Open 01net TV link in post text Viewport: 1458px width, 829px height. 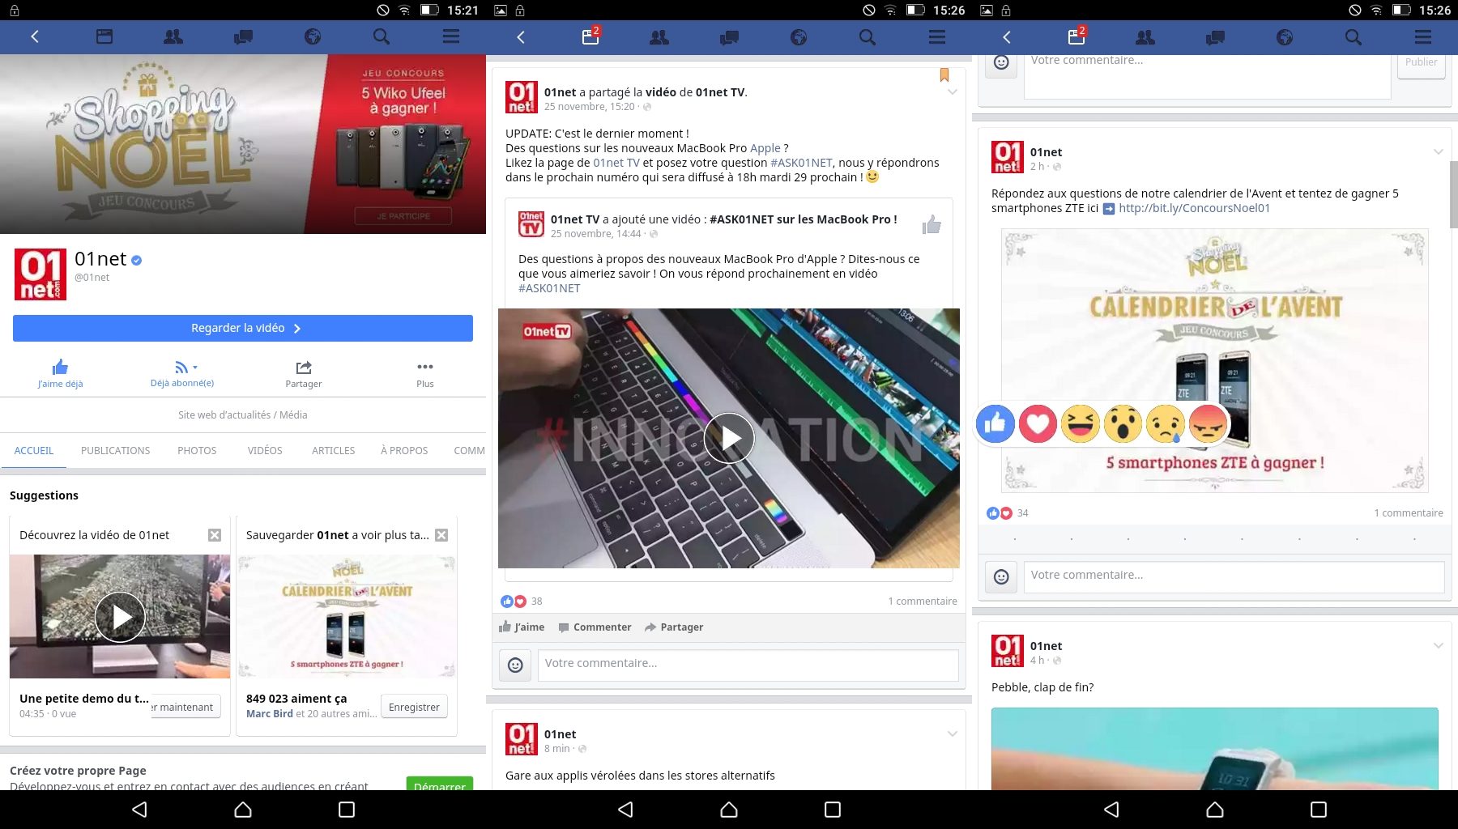616,163
